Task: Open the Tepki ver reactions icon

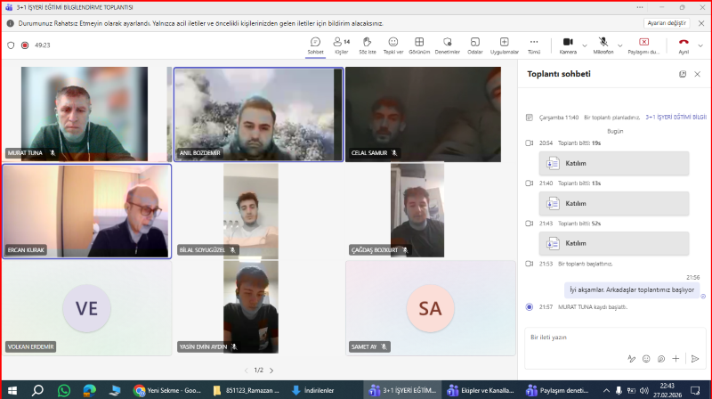Action: tap(392, 45)
